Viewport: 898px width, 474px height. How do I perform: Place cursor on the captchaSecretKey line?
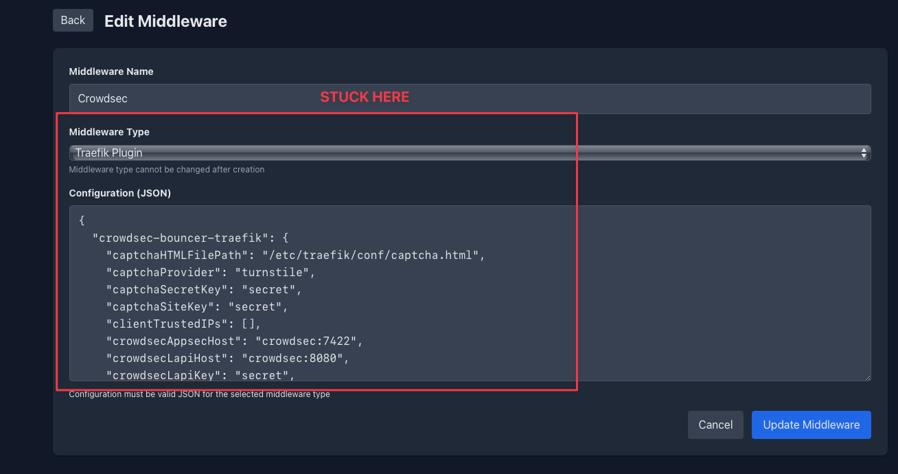[x=204, y=290]
